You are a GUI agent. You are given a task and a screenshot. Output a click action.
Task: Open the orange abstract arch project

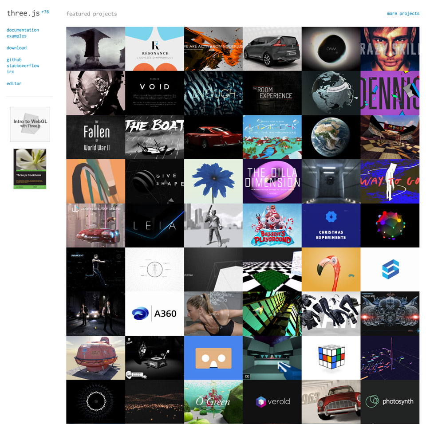pos(96,181)
